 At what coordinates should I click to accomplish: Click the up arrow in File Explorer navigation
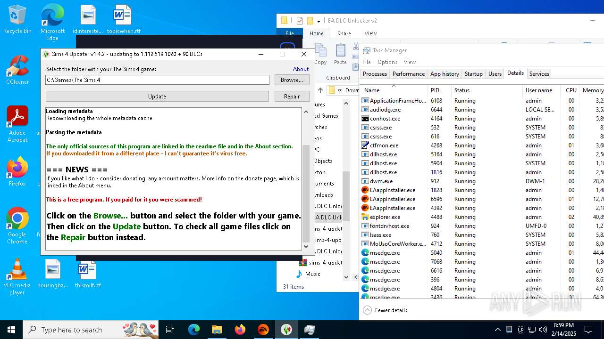(x=320, y=90)
